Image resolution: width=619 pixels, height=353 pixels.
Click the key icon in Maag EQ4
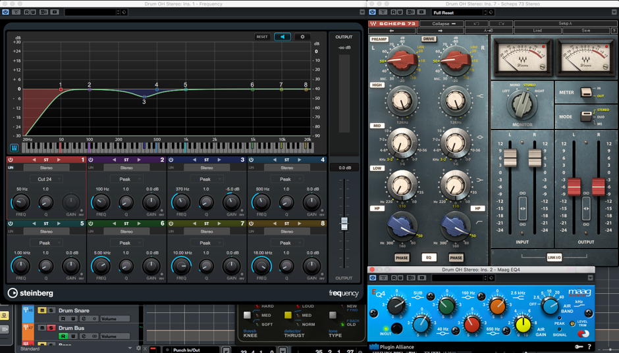click(x=578, y=346)
